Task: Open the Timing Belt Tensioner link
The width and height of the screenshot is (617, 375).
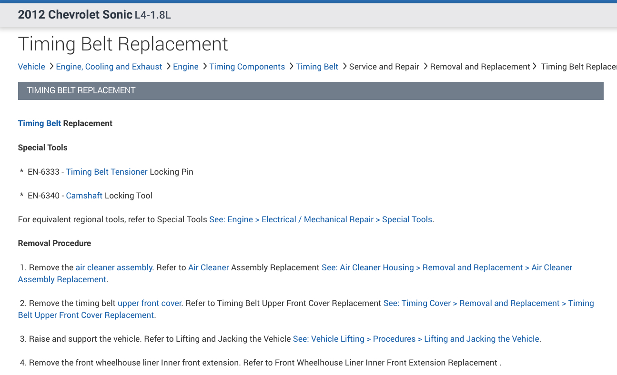Action: click(x=107, y=172)
